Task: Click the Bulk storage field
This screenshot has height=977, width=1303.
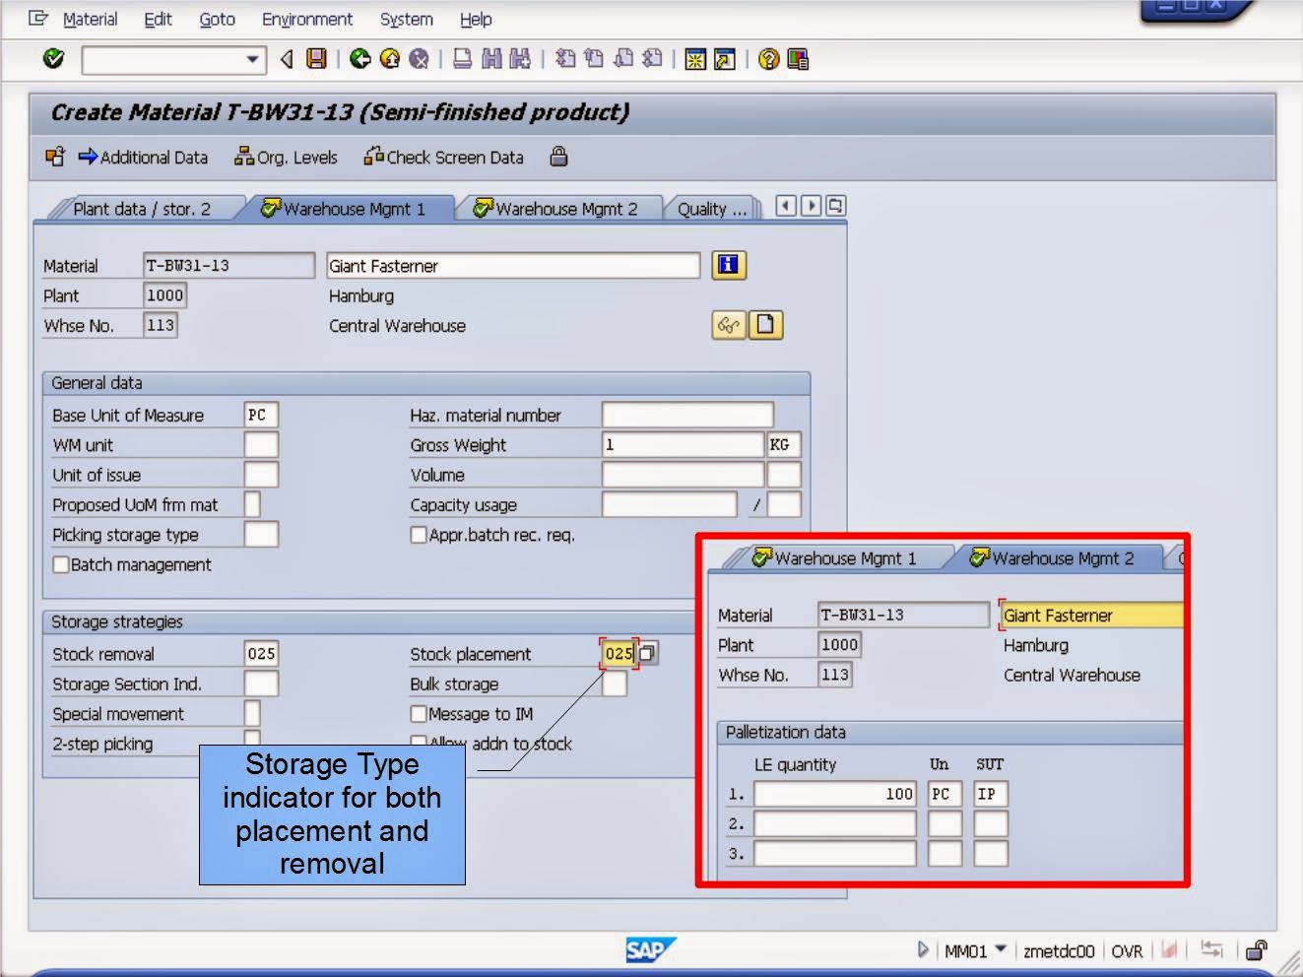Action: pos(615,684)
